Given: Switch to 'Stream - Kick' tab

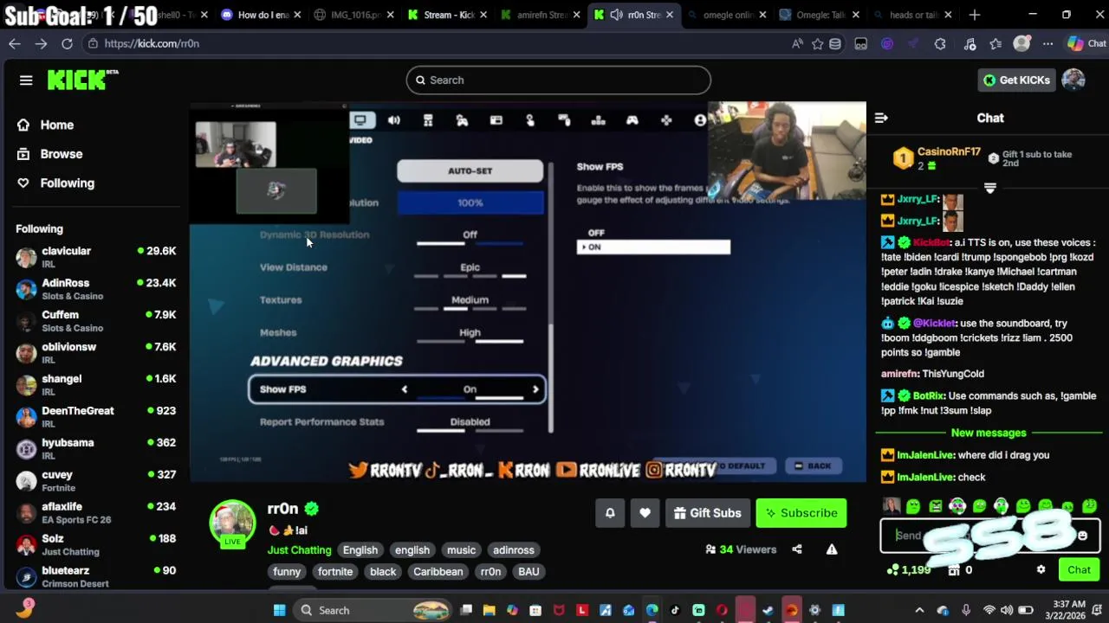Looking at the screenshot, I should [x=448, y=15].
